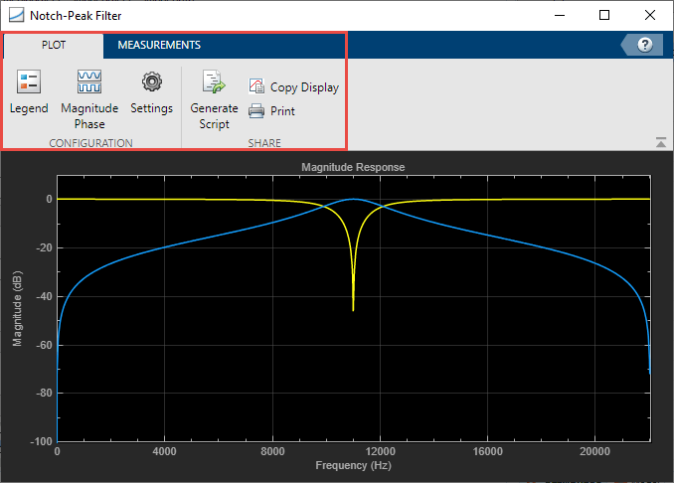674x483 pixels.
Task: Click the yellow notch curve minimum
Action: [x=353, y=310]
